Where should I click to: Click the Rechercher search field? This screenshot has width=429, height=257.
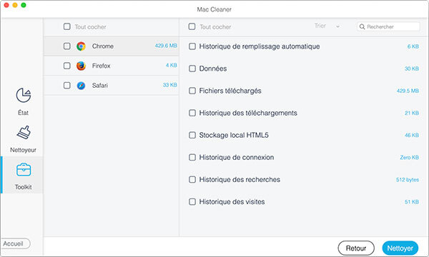(388, 26)
